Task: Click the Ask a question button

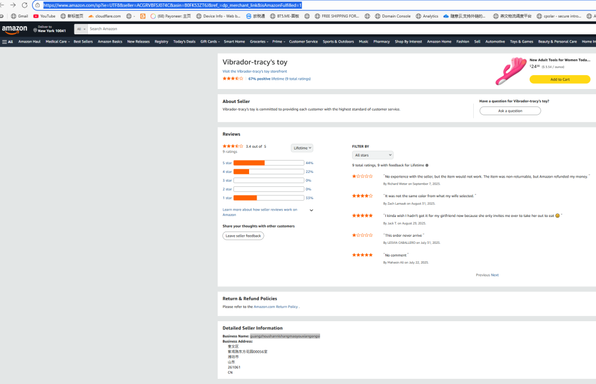Action: pos(510,111)
